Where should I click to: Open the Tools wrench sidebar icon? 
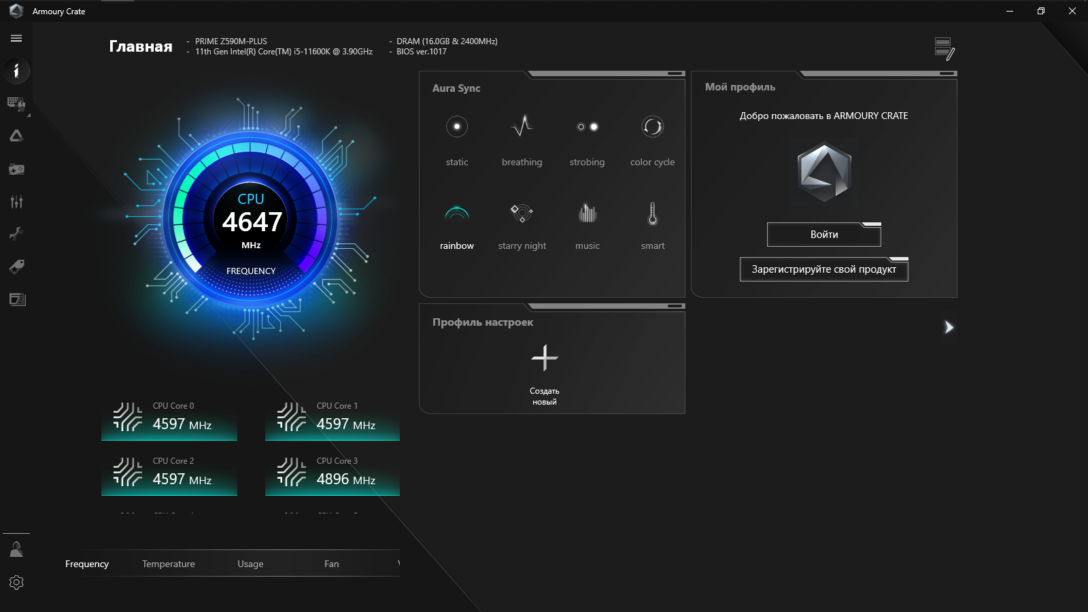coord(16,234)
